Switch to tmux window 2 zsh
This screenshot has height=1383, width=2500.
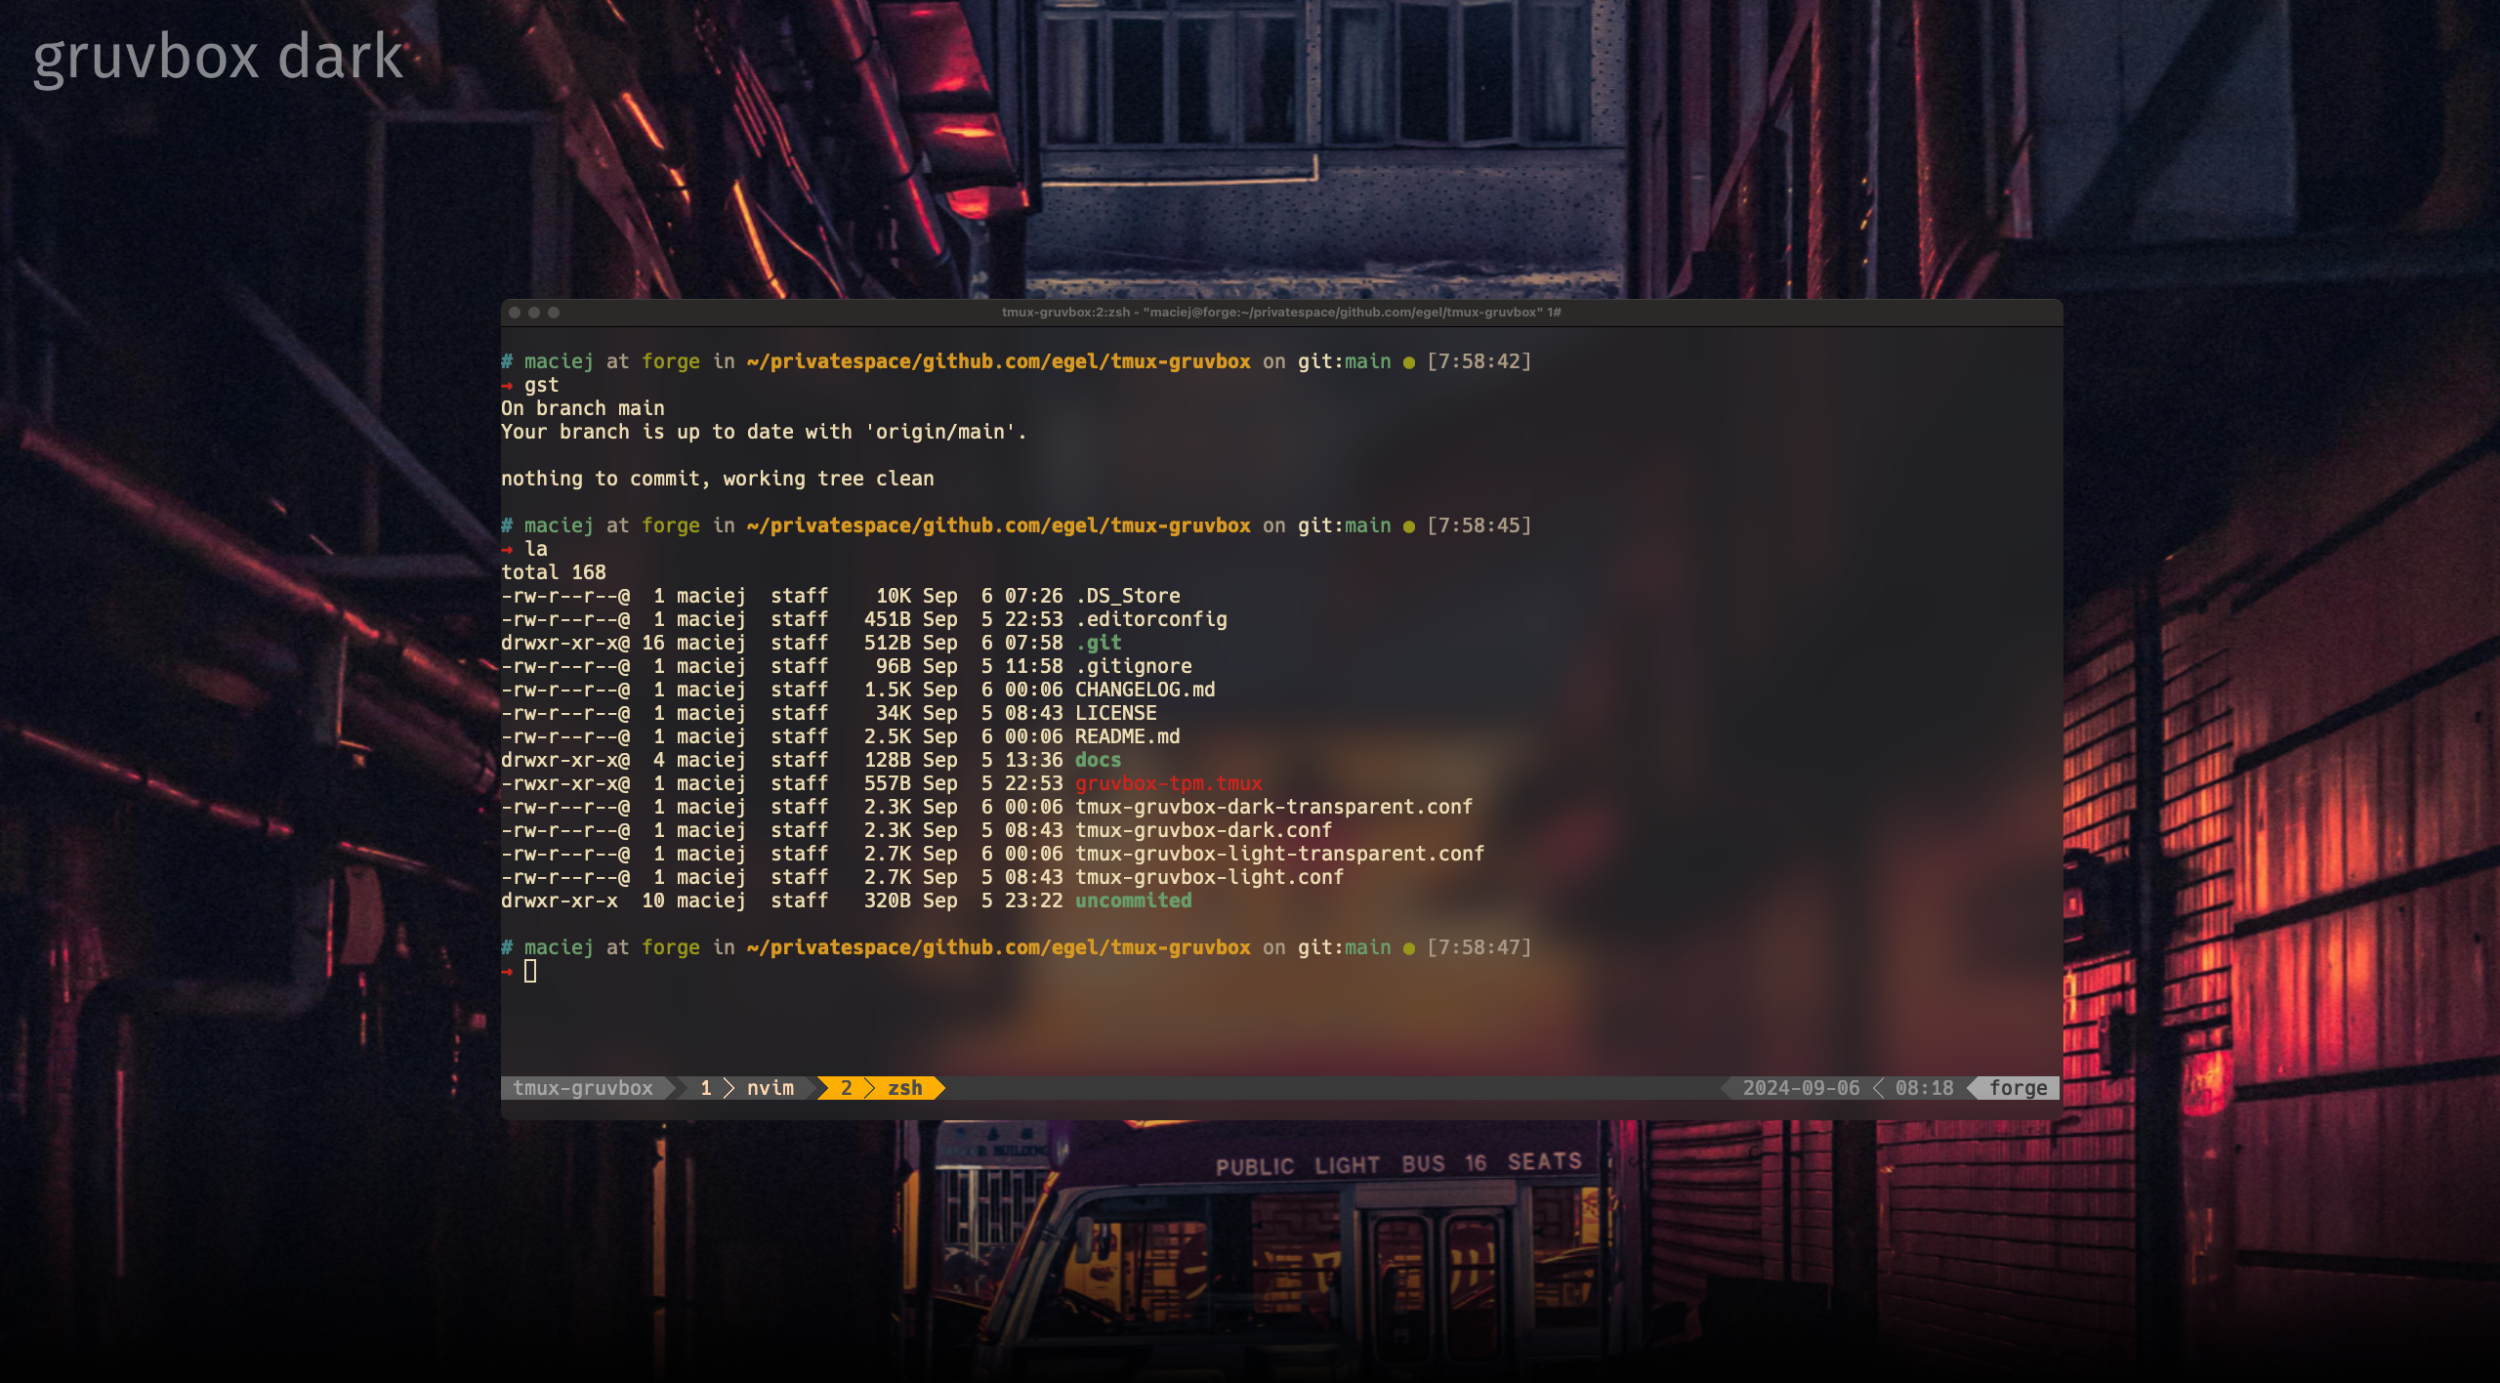pos(883,1088)
